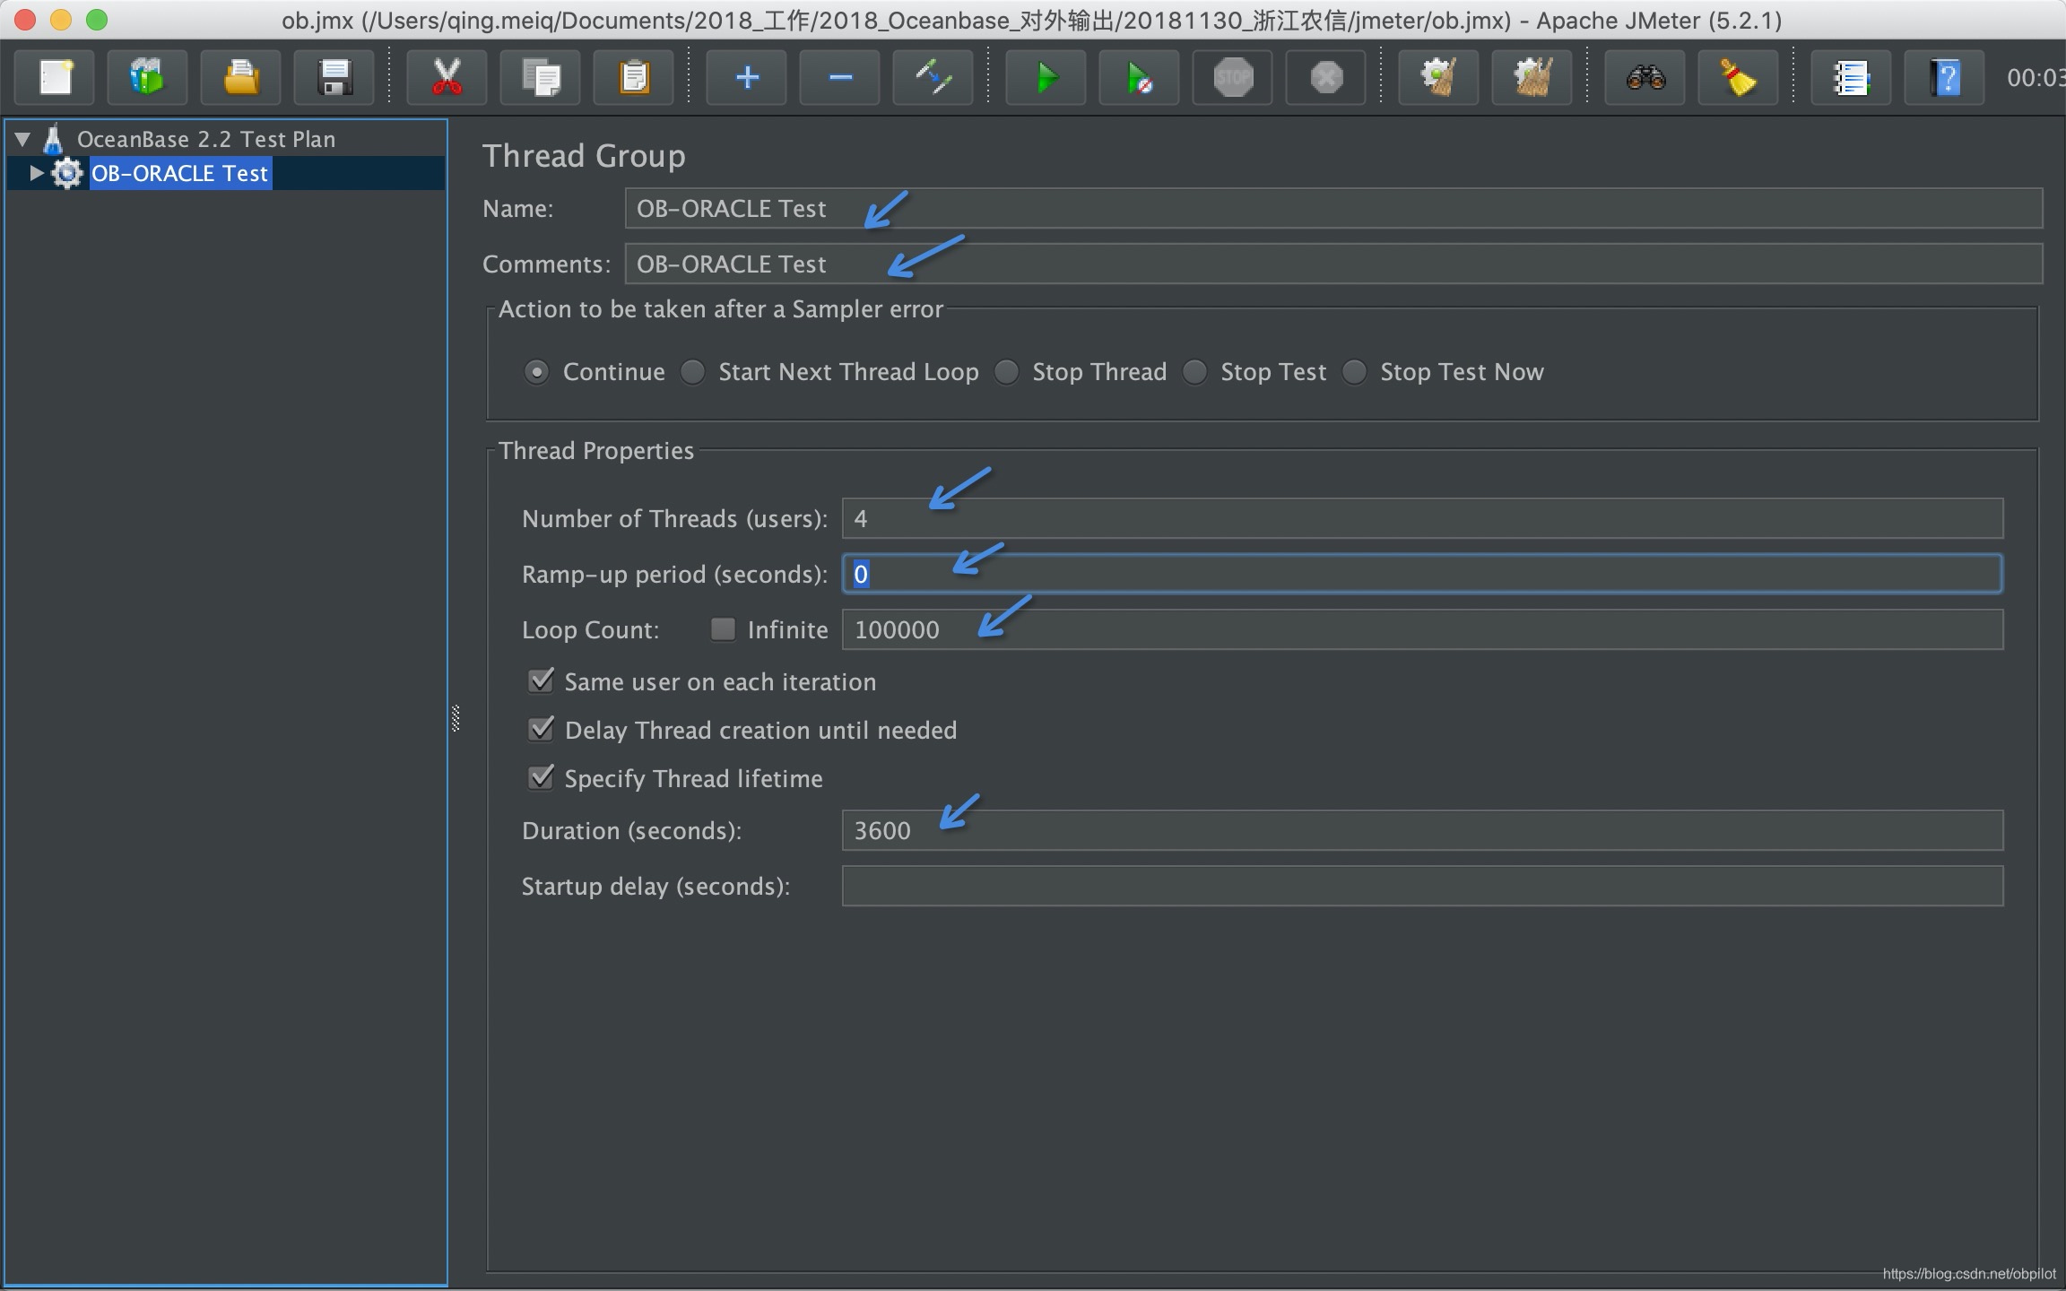This screenshot has height=1291, width=2066.
Task: Click the Startup delay field
Action: click(1422, 886)
